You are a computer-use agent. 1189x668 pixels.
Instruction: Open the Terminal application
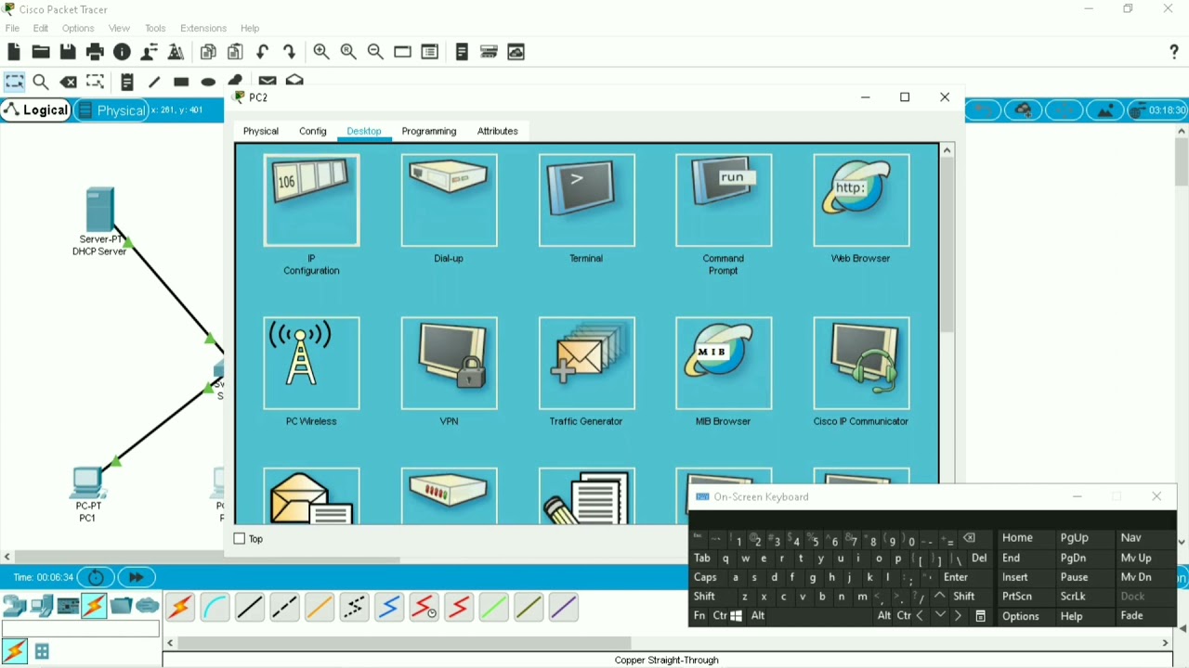point(586,201)
